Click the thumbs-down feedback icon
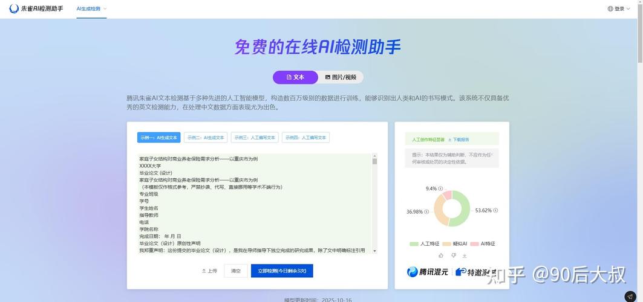 (453, 255)
